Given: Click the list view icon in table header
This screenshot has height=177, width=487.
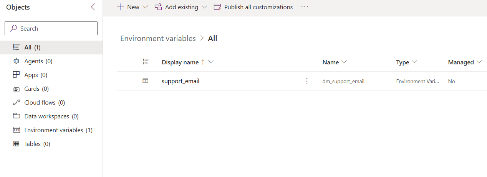Looking at the screenshot, I should pyautogui.click(x=145, y=61).
